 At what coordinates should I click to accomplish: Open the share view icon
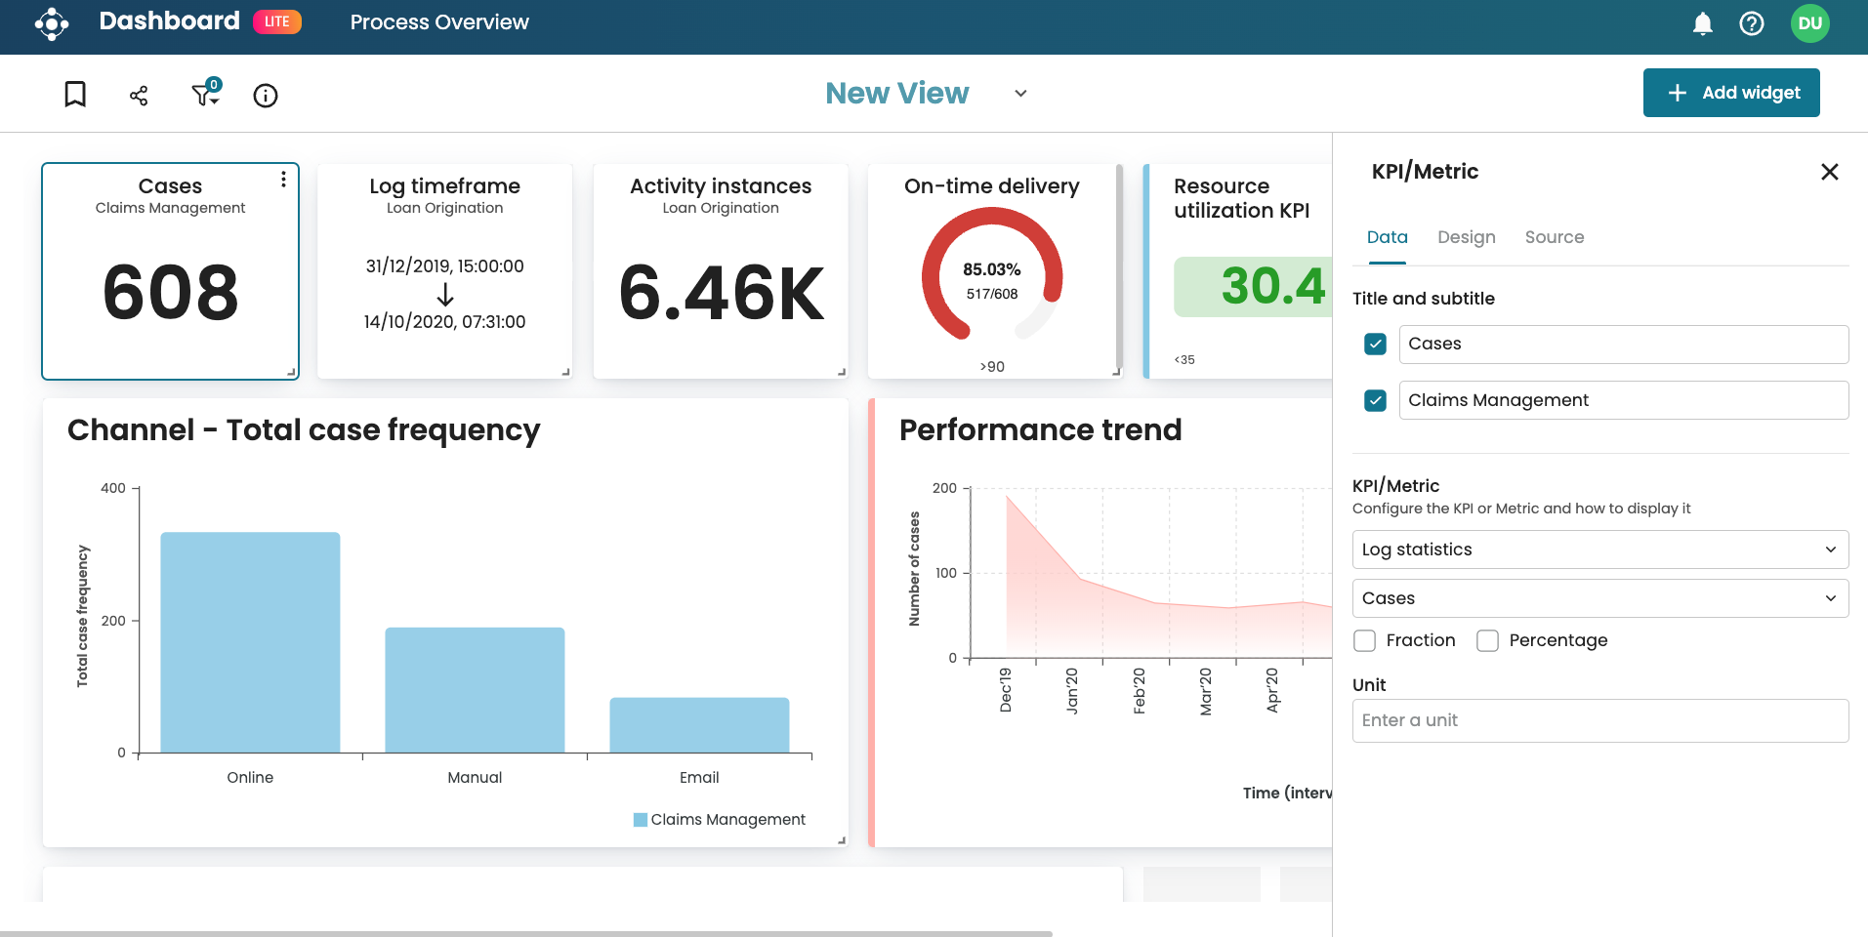tap(139, 95)
